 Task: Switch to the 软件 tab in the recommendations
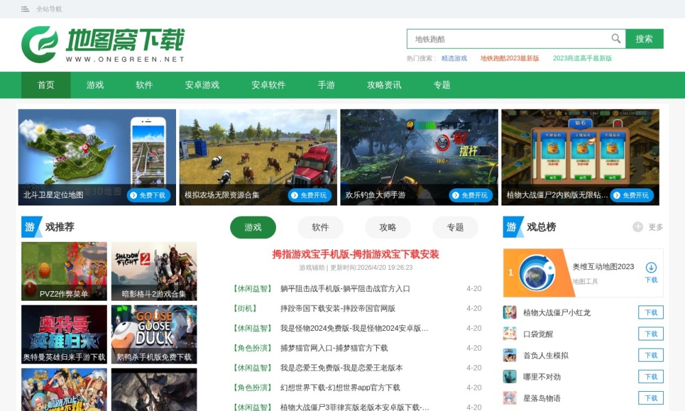coord(320,227)
